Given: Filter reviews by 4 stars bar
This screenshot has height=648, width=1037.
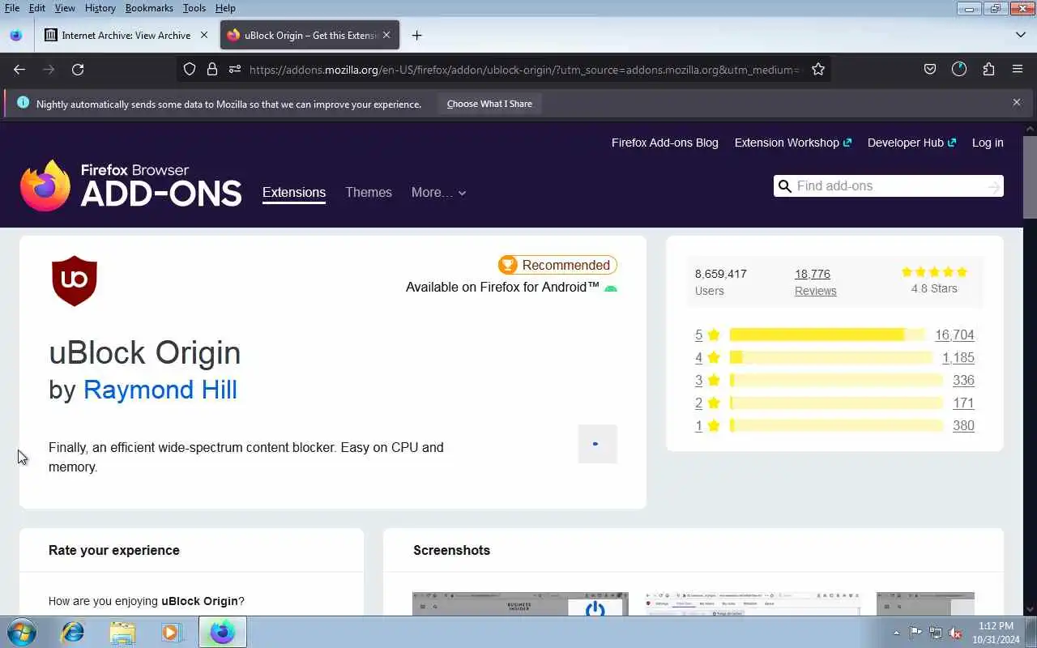Looking at the screenshot, I should (x=831, y=357).
